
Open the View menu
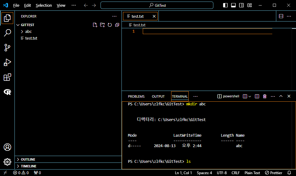61,6
